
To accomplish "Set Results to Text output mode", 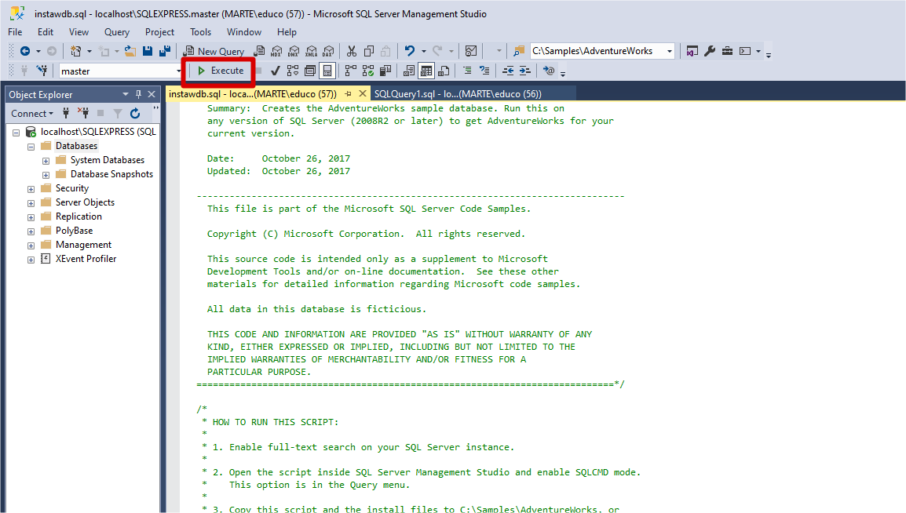I will pos(409,71).
